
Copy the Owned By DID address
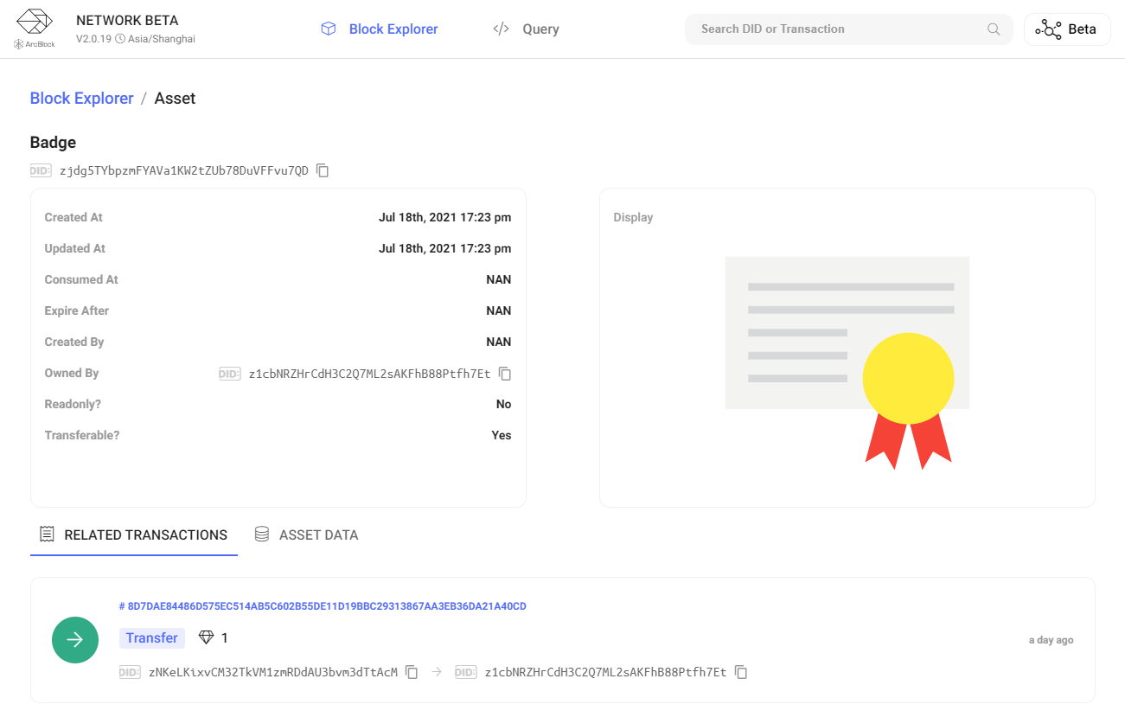(506, 374)
